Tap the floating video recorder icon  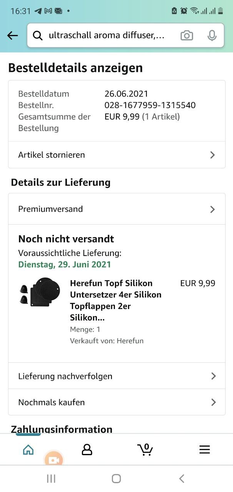pyautogui.click(x=53, y=460)
